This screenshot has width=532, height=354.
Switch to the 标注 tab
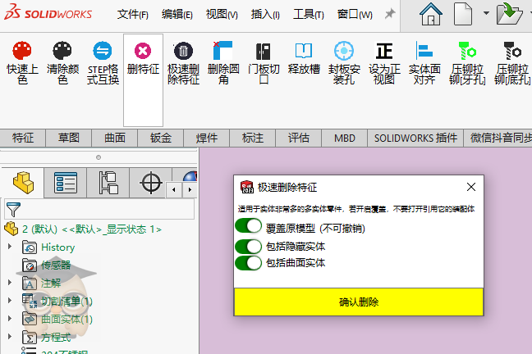252,138
